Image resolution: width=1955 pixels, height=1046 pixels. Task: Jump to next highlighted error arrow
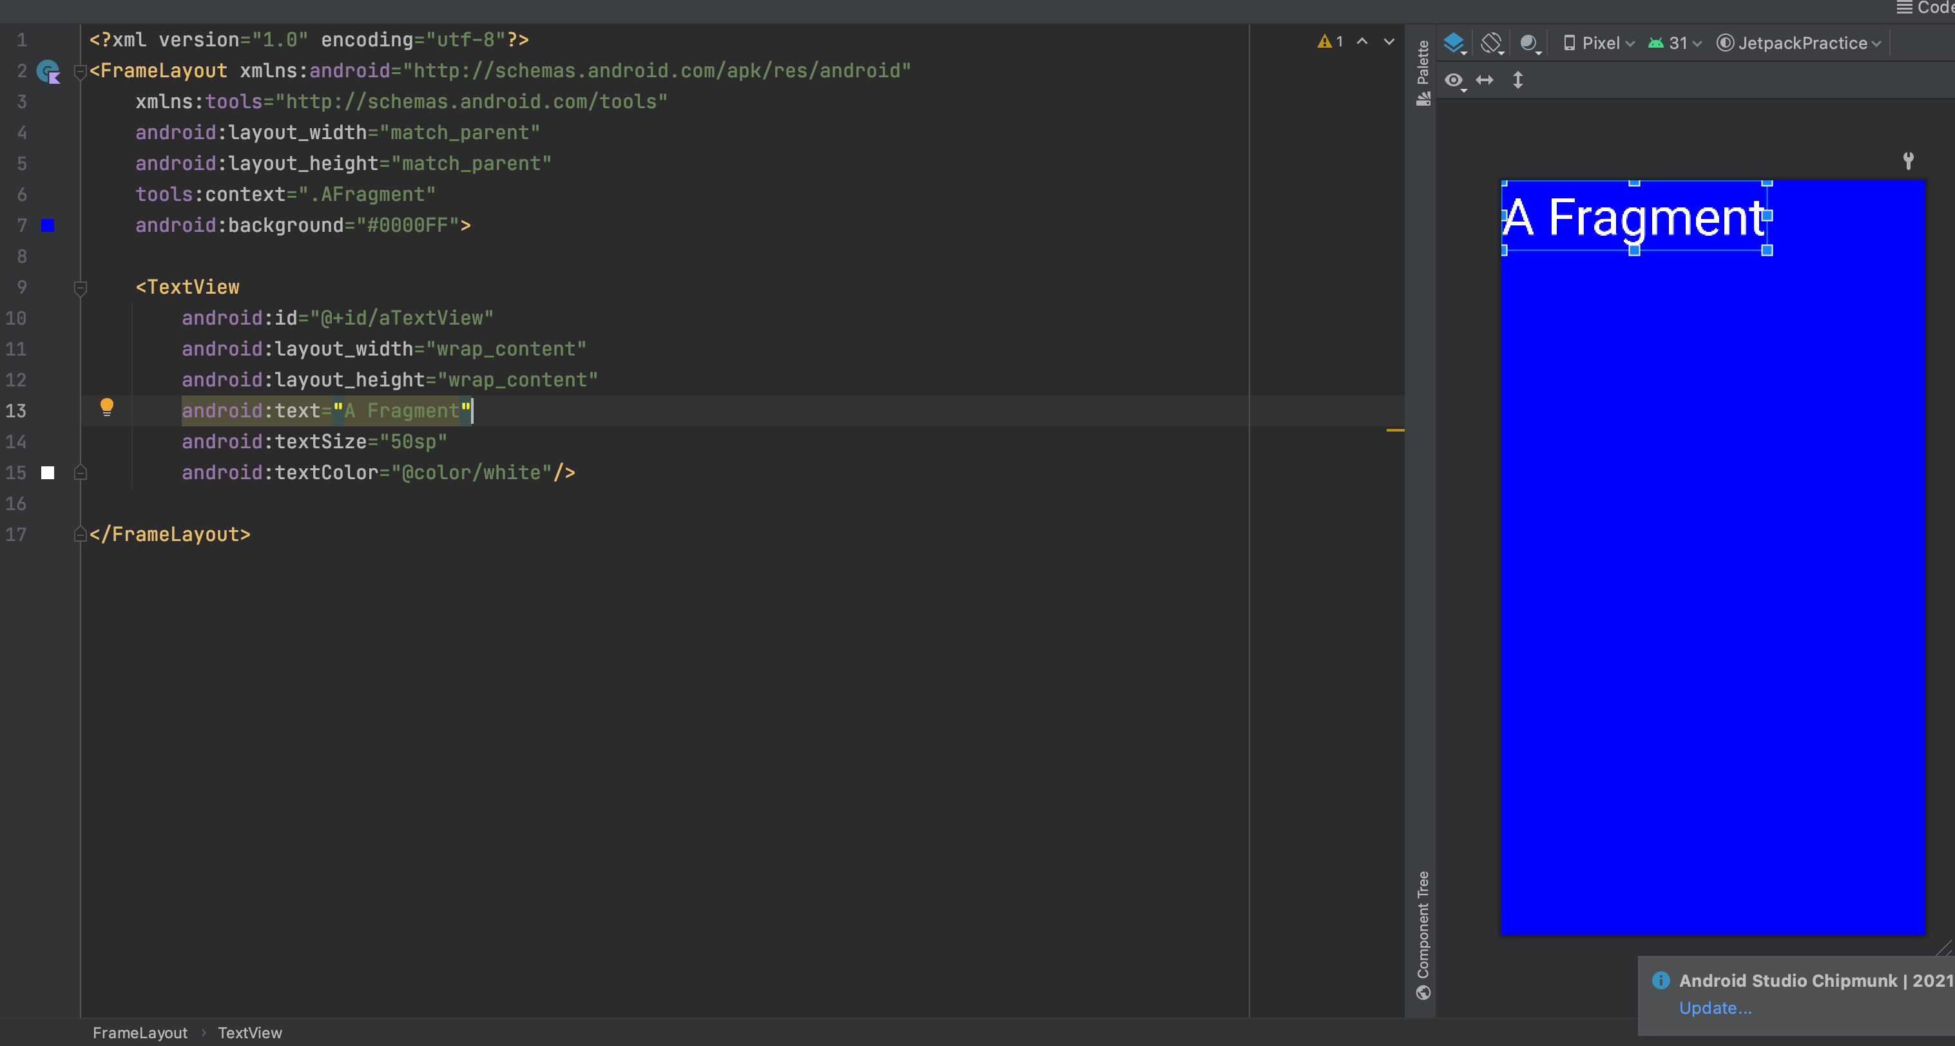(x=1389, y=42)
